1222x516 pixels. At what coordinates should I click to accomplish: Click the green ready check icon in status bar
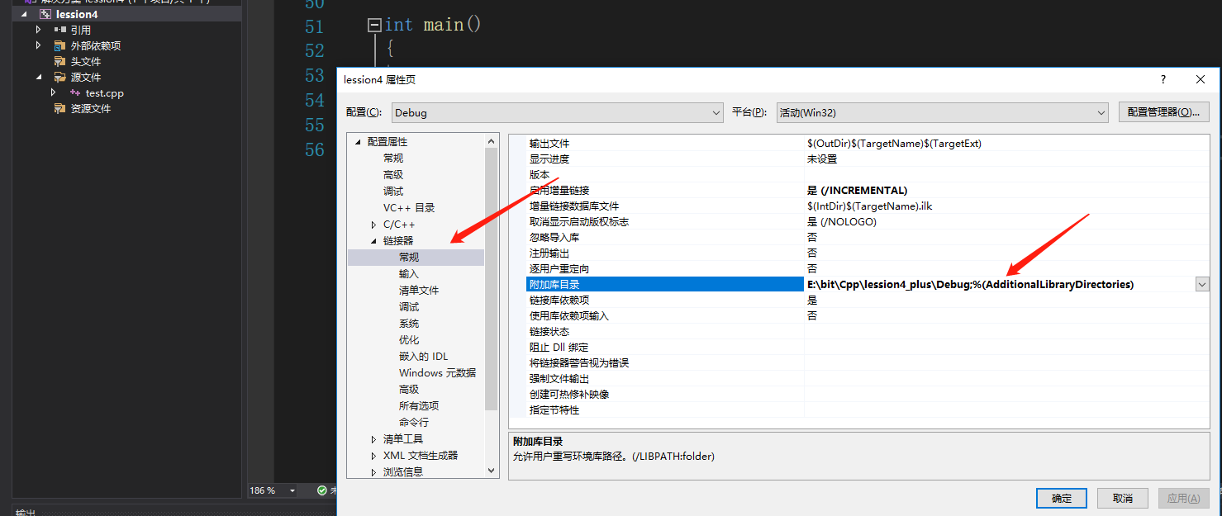tap(321, 490)
